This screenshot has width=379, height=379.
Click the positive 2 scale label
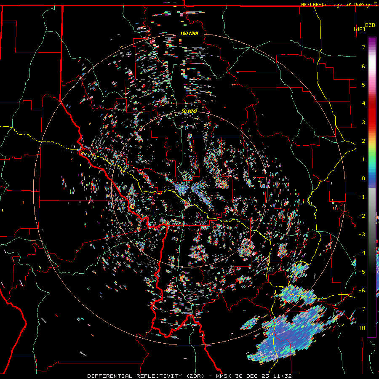click(x=363, y=141)
